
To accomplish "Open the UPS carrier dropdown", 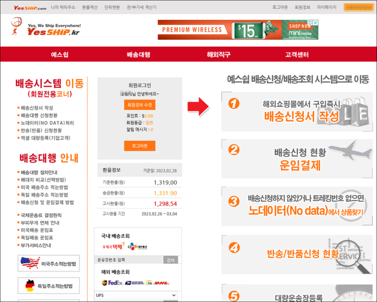I will [x=136, y=295].
